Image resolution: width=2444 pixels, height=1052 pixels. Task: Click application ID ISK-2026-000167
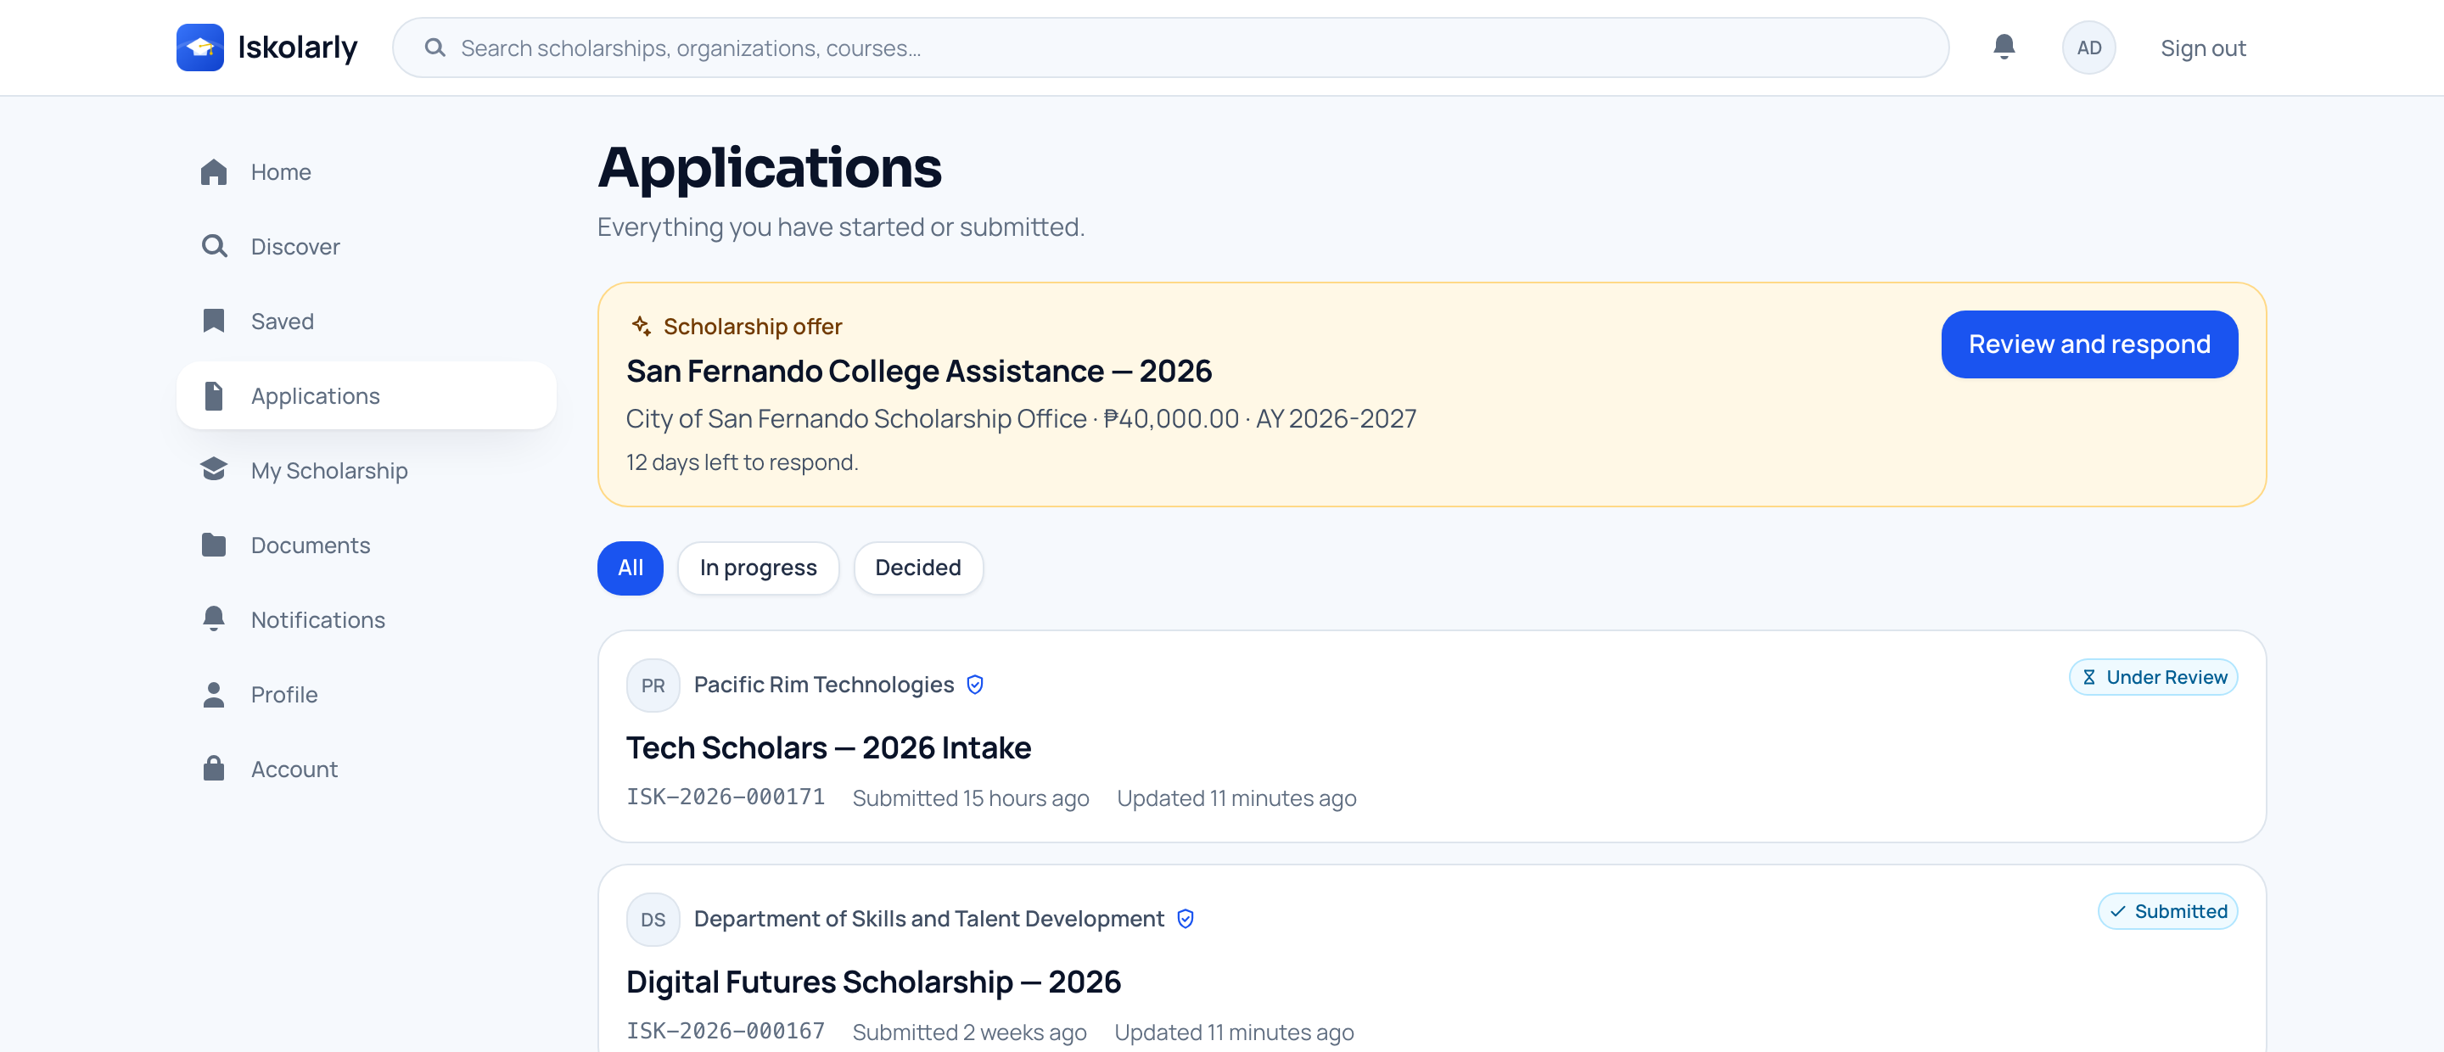(x=725, y=1031)
